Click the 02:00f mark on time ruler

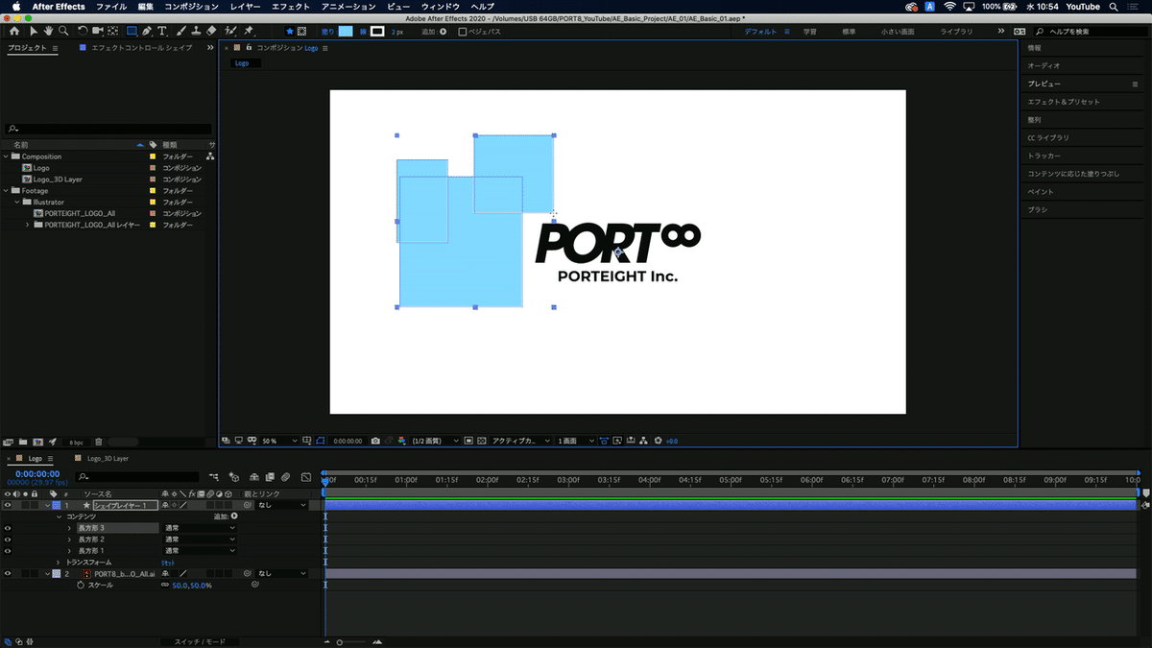coord(487,479)
